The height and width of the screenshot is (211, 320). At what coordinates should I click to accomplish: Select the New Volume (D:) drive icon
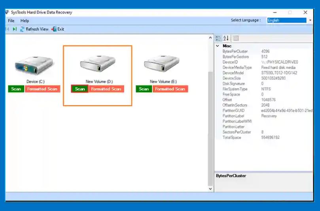click(98, 63)
